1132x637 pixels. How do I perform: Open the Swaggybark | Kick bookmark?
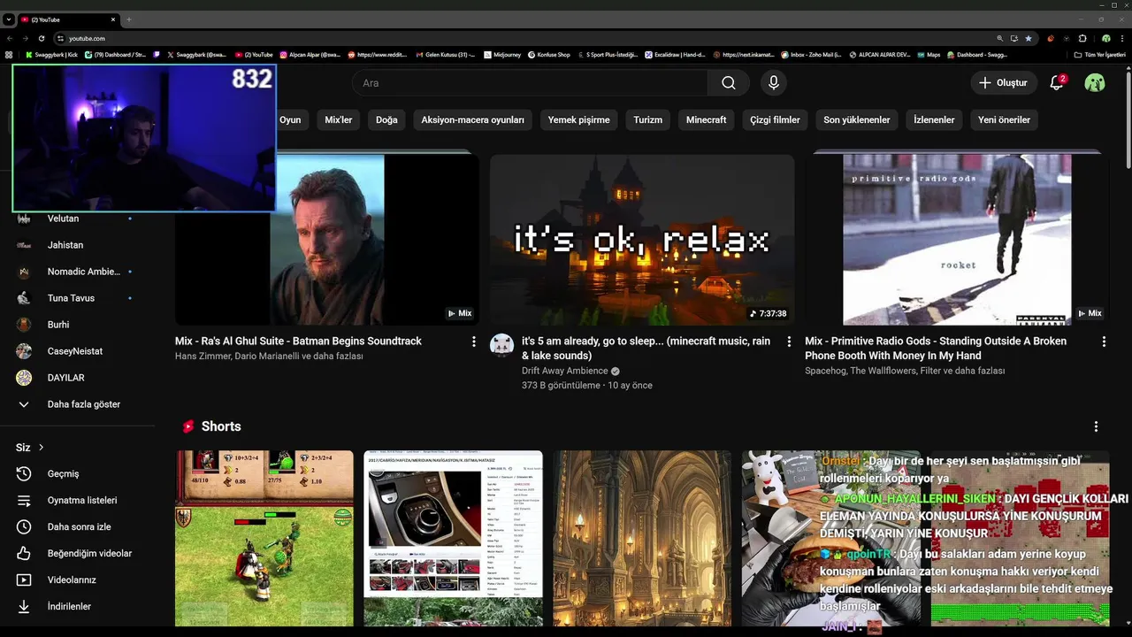click(51, 55)
